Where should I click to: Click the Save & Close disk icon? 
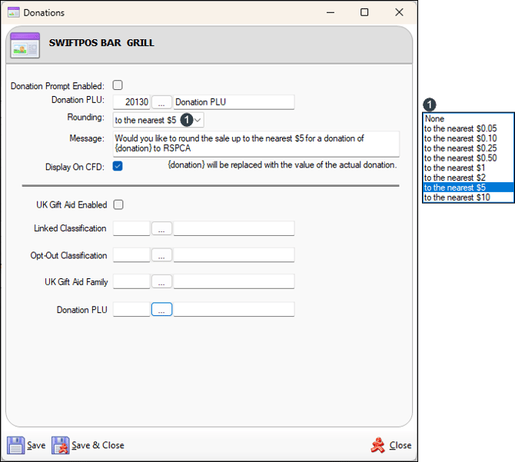coord(61,445)
